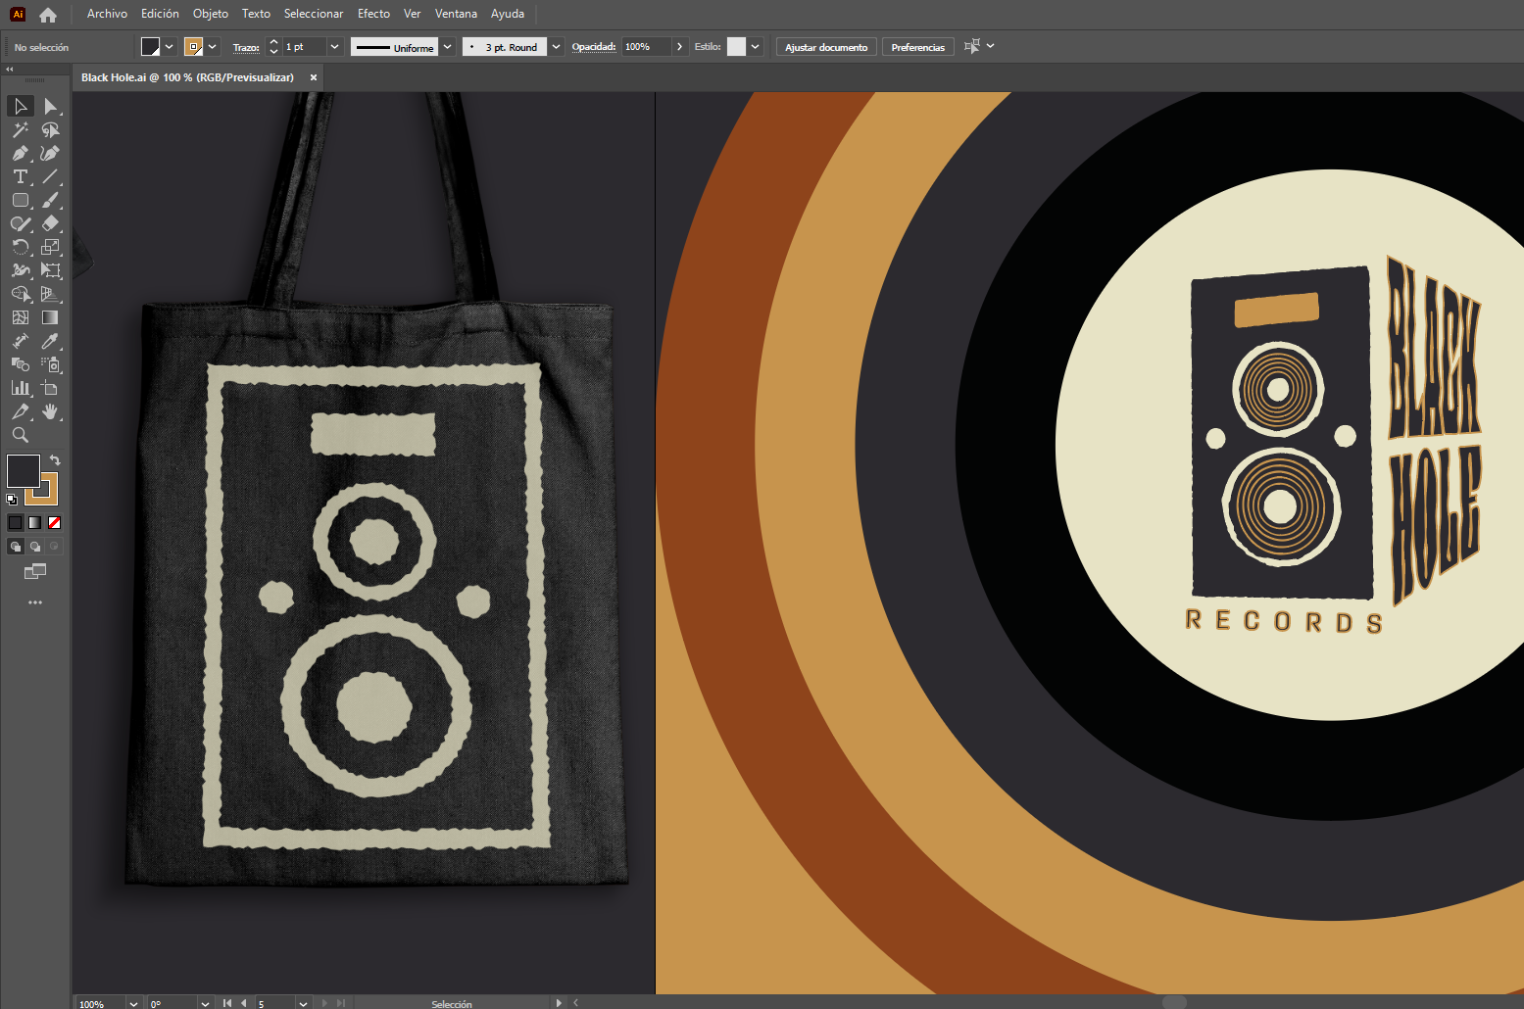
Task: Select the Magic Wand tool
Action: click(21, 129)
